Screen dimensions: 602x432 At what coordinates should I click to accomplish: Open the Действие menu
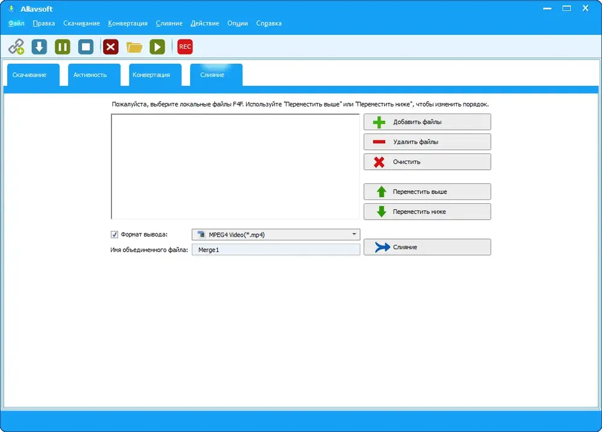coord(205,23)
